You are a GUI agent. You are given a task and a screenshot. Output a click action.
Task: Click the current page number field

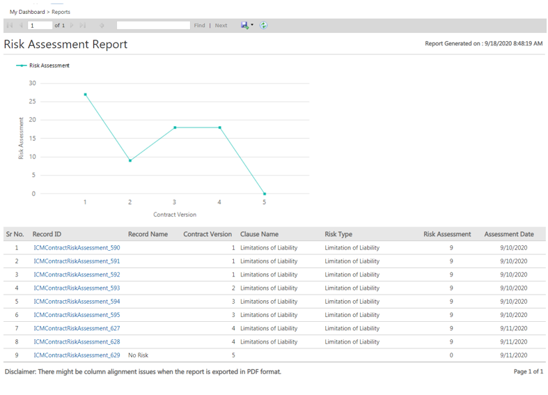40,26
